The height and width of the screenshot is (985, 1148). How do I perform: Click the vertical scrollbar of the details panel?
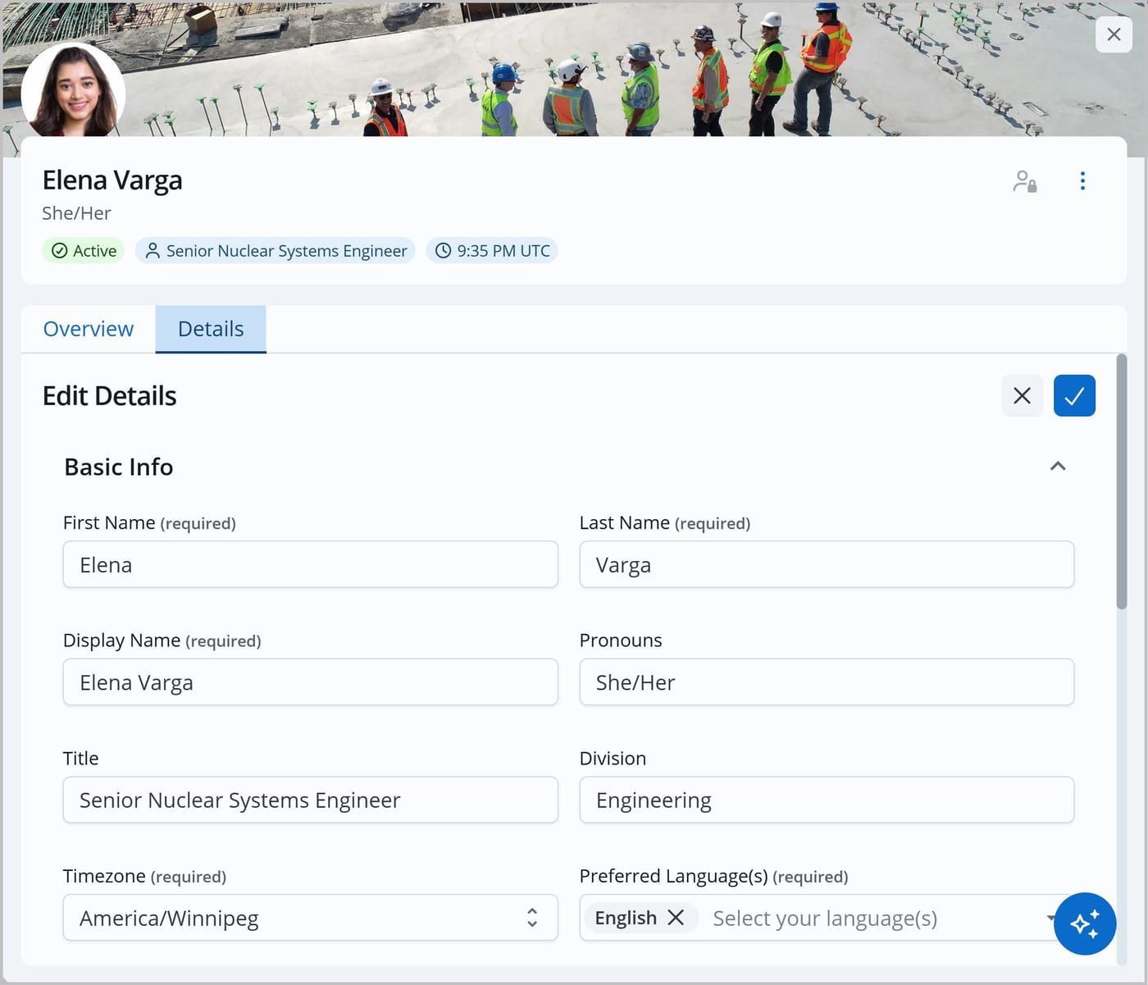coord(1121,481)
